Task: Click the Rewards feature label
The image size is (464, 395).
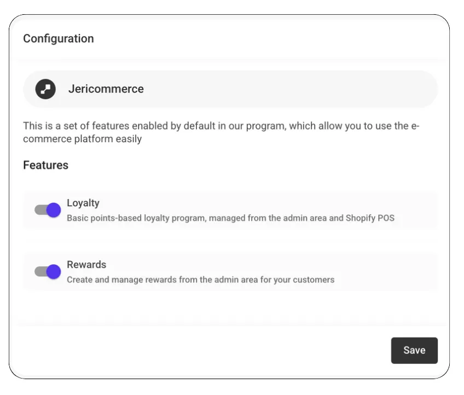Action: point(86,265)
